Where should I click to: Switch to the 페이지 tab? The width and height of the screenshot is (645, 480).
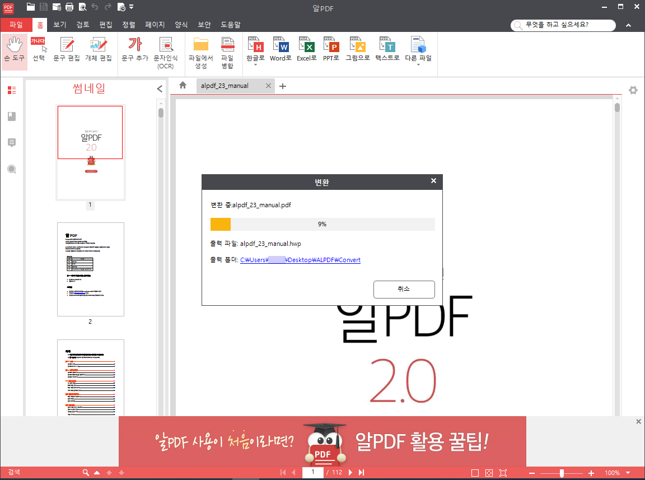155,25
